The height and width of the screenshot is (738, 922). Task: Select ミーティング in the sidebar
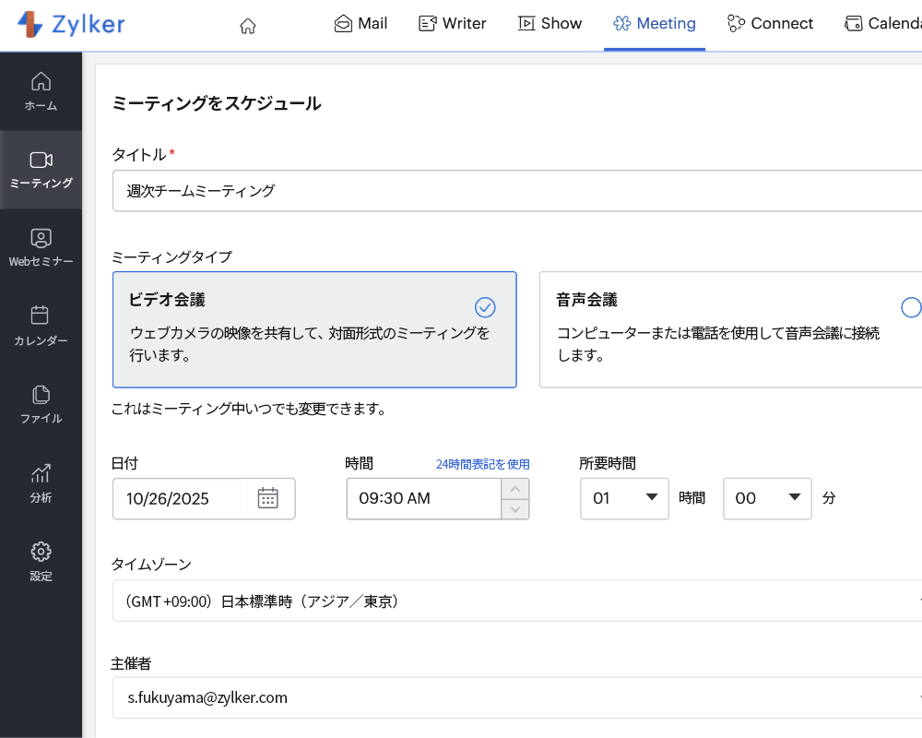pos(41,170)
